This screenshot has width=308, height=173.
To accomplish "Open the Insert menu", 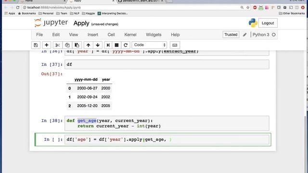I will click(93, 35).
